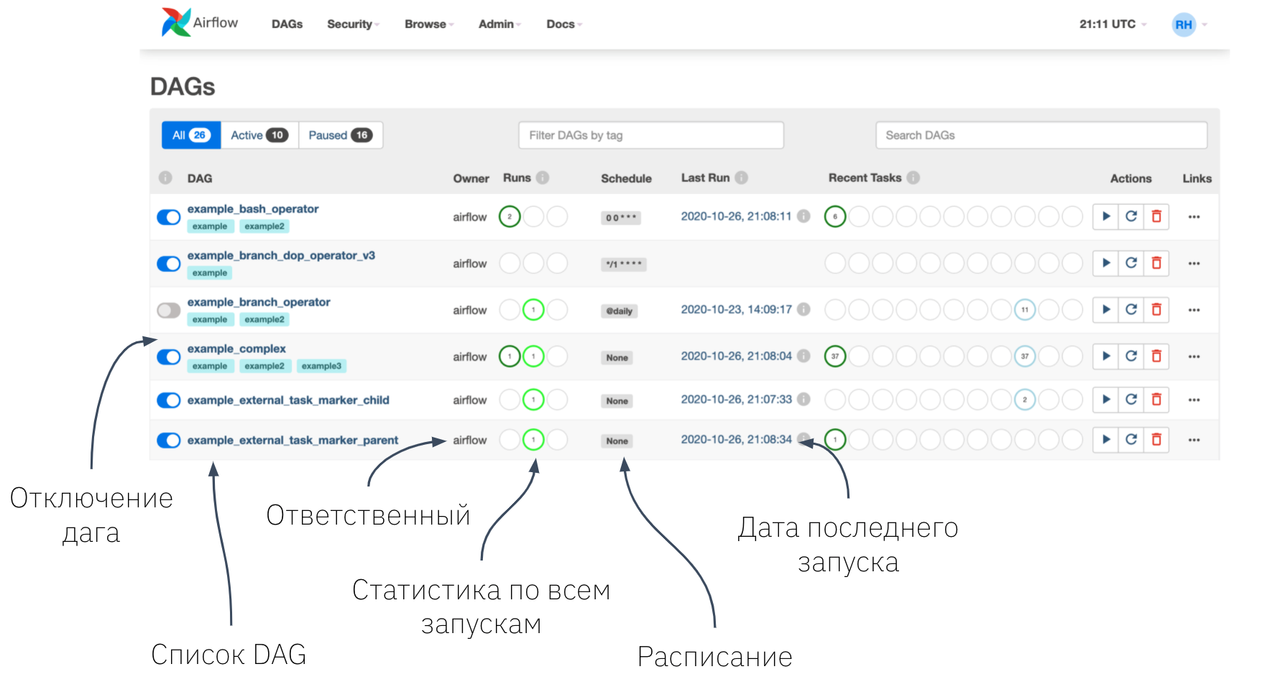Screen dimensions: 1262x687
Task: Trigger the example_branch_operator DAG
Action: (x=1105, y=310)
